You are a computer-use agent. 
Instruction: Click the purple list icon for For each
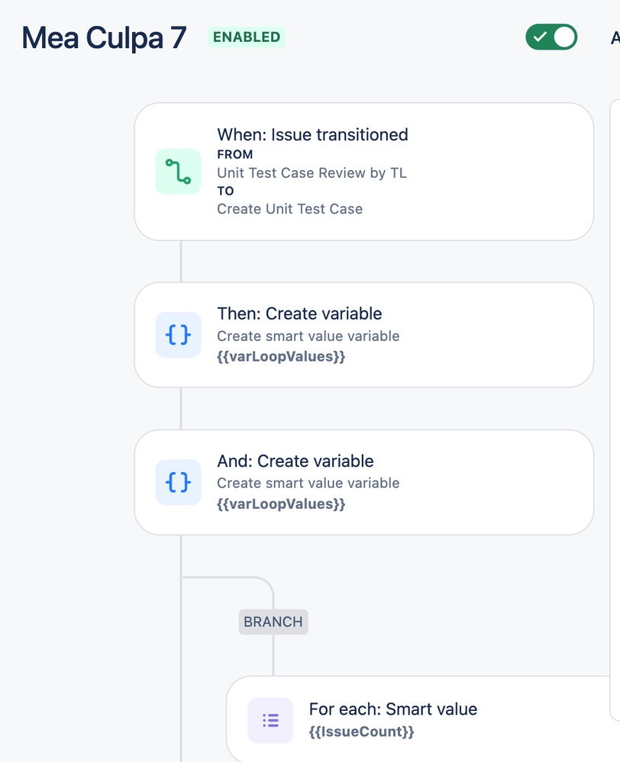(270, 720)
